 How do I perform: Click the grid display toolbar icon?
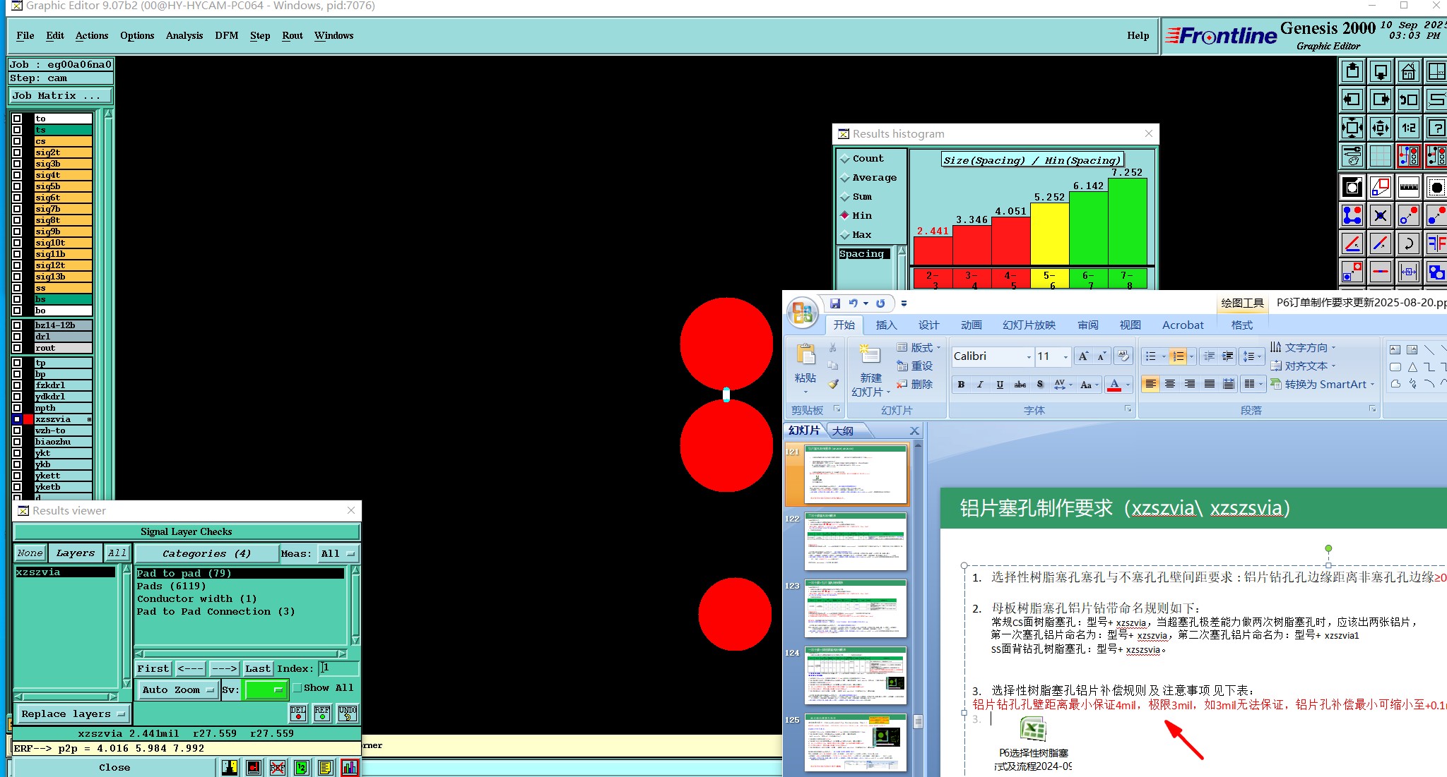click(1380, 156)
